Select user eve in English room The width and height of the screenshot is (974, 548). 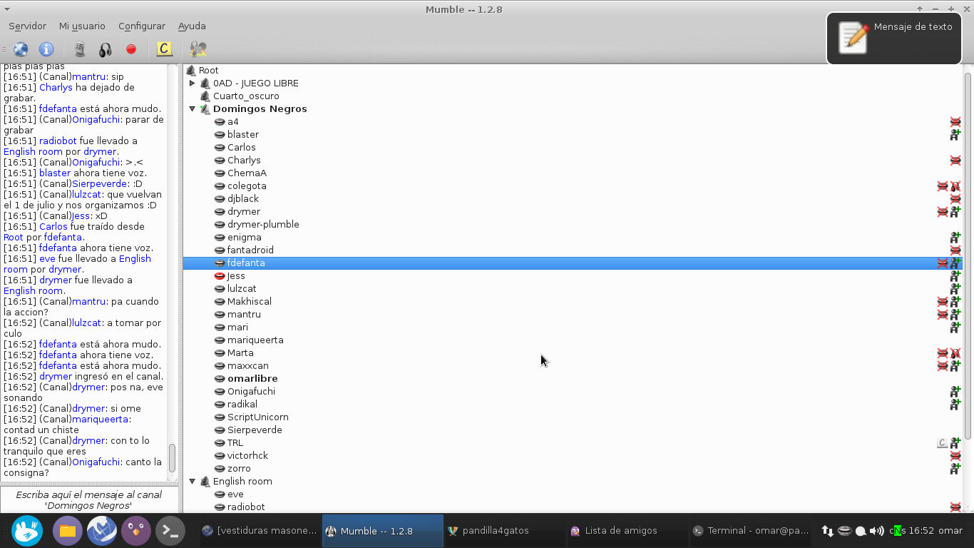tap(235, 494)
